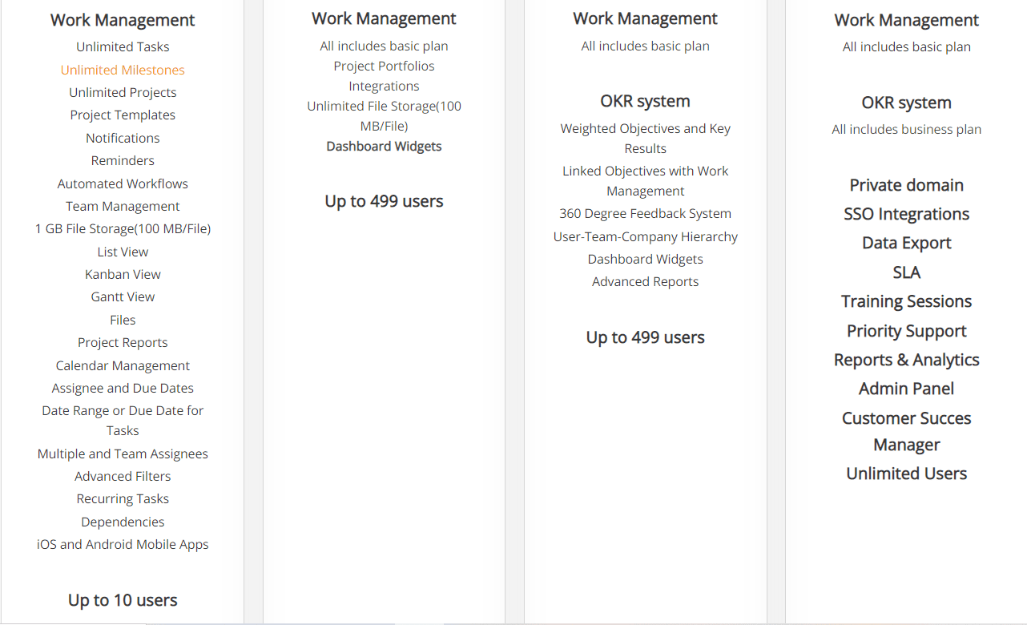
Task: Open the Advanced Reports feature
Action: [645, 281]
